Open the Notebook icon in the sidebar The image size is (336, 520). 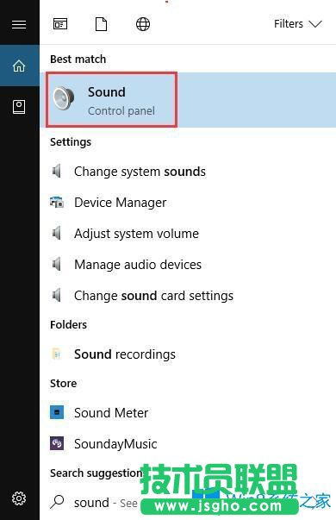tap(19, 107)
